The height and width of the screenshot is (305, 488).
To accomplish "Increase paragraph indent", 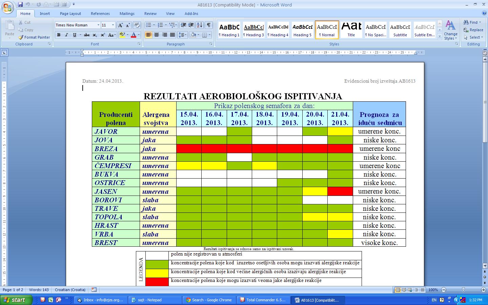I will [x=191, y=25].
